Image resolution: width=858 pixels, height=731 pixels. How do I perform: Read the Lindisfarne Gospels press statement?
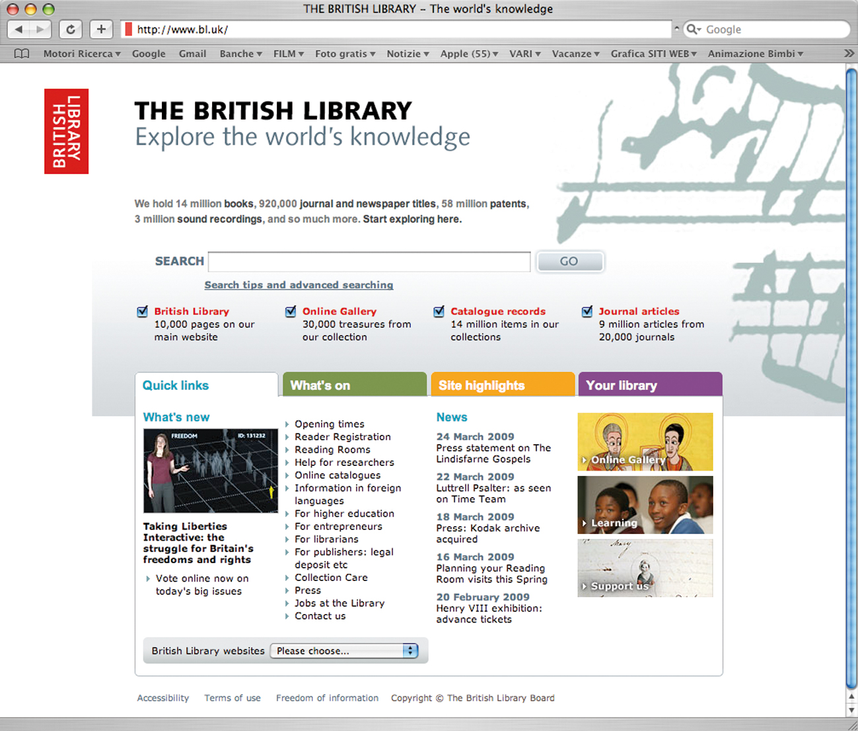tap(493, 453)
